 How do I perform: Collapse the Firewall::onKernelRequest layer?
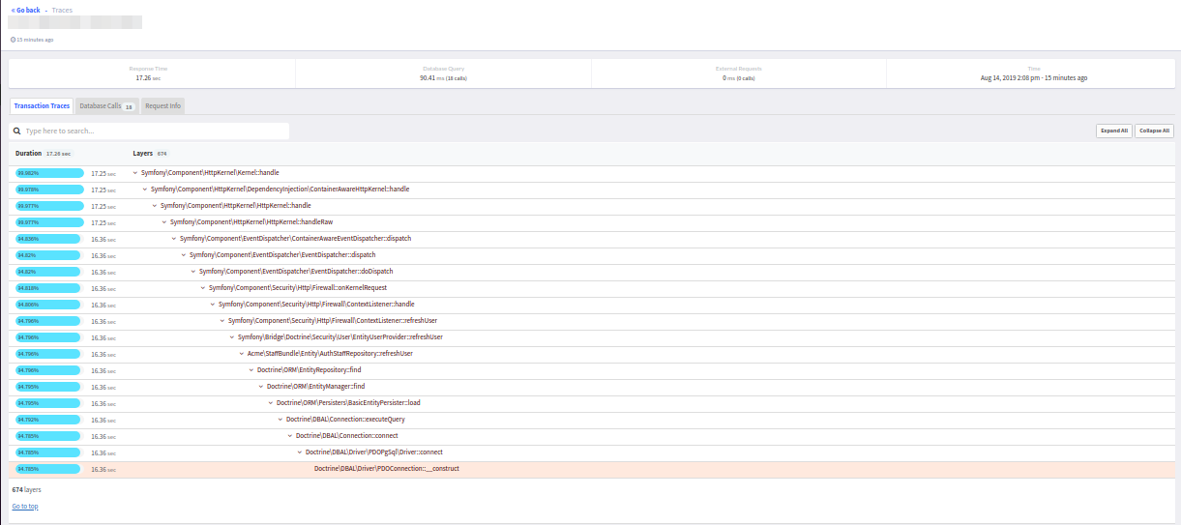click(x=203, y=288)
